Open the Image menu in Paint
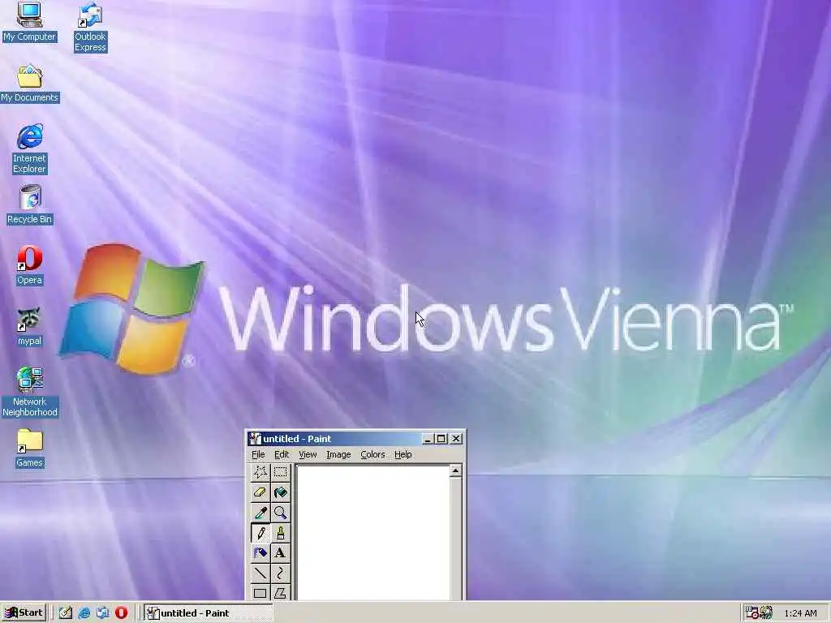This screenshot has width=831, height=623. pos(338,454)
